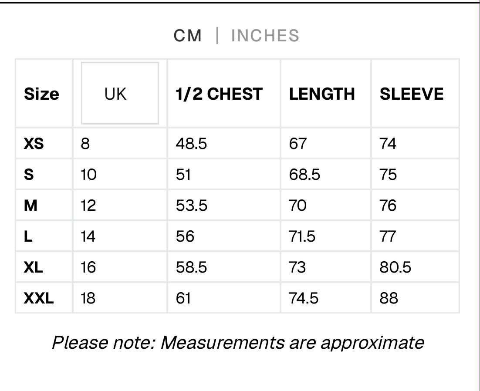Click UK size 16 cell

[88, 267]
